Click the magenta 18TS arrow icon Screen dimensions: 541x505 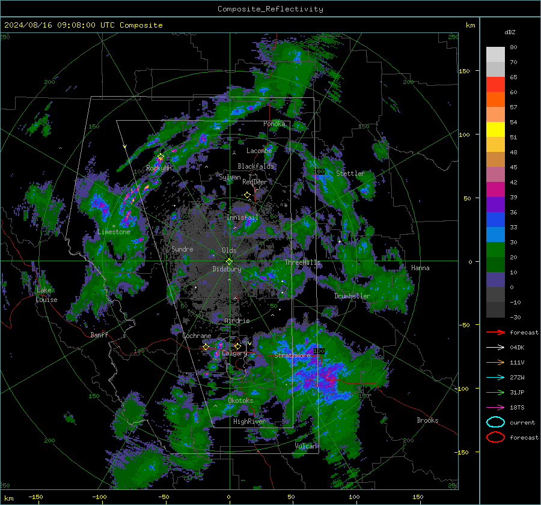[495, 408]
